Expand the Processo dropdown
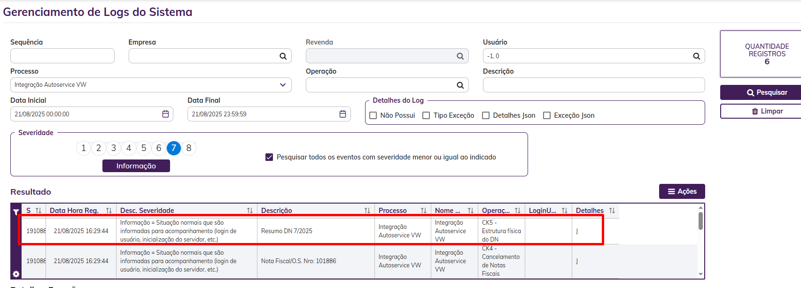The width and height of the screenshot is (801, 288). [283, 85]
